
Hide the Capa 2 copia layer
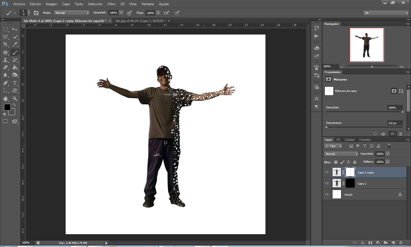(x=327, y=172)
